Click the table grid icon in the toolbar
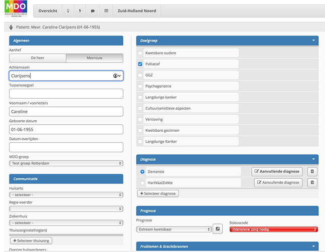Viewport: 325px width, 252px height. 106,11
